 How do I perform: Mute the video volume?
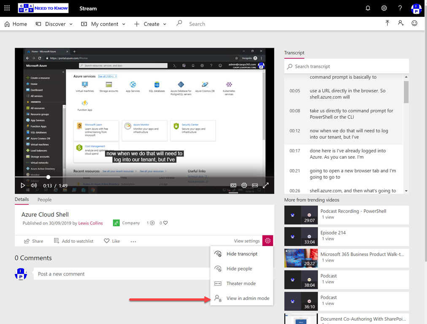tap(34, 185)
